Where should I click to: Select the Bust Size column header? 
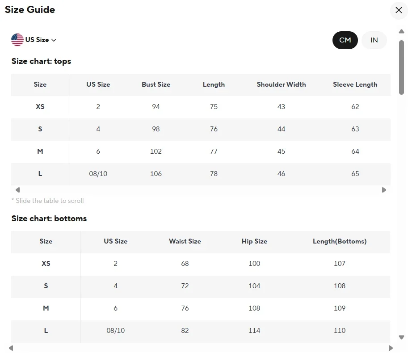pyautogui.click(x=156, y=84)
